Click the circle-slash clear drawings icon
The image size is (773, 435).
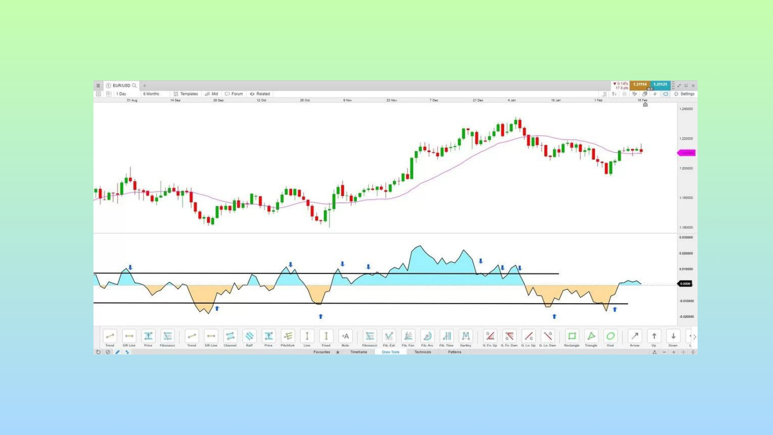point(108,352)
